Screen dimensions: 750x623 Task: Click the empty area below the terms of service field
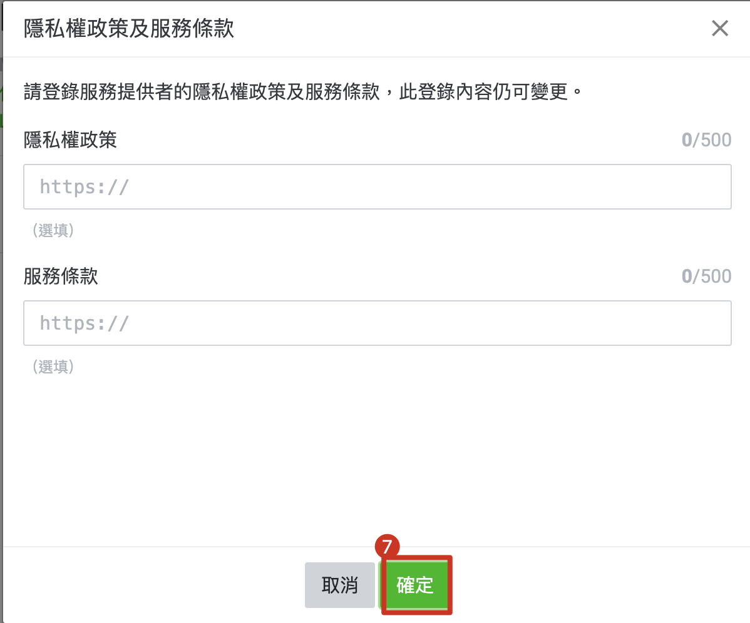tap(378, 458)
